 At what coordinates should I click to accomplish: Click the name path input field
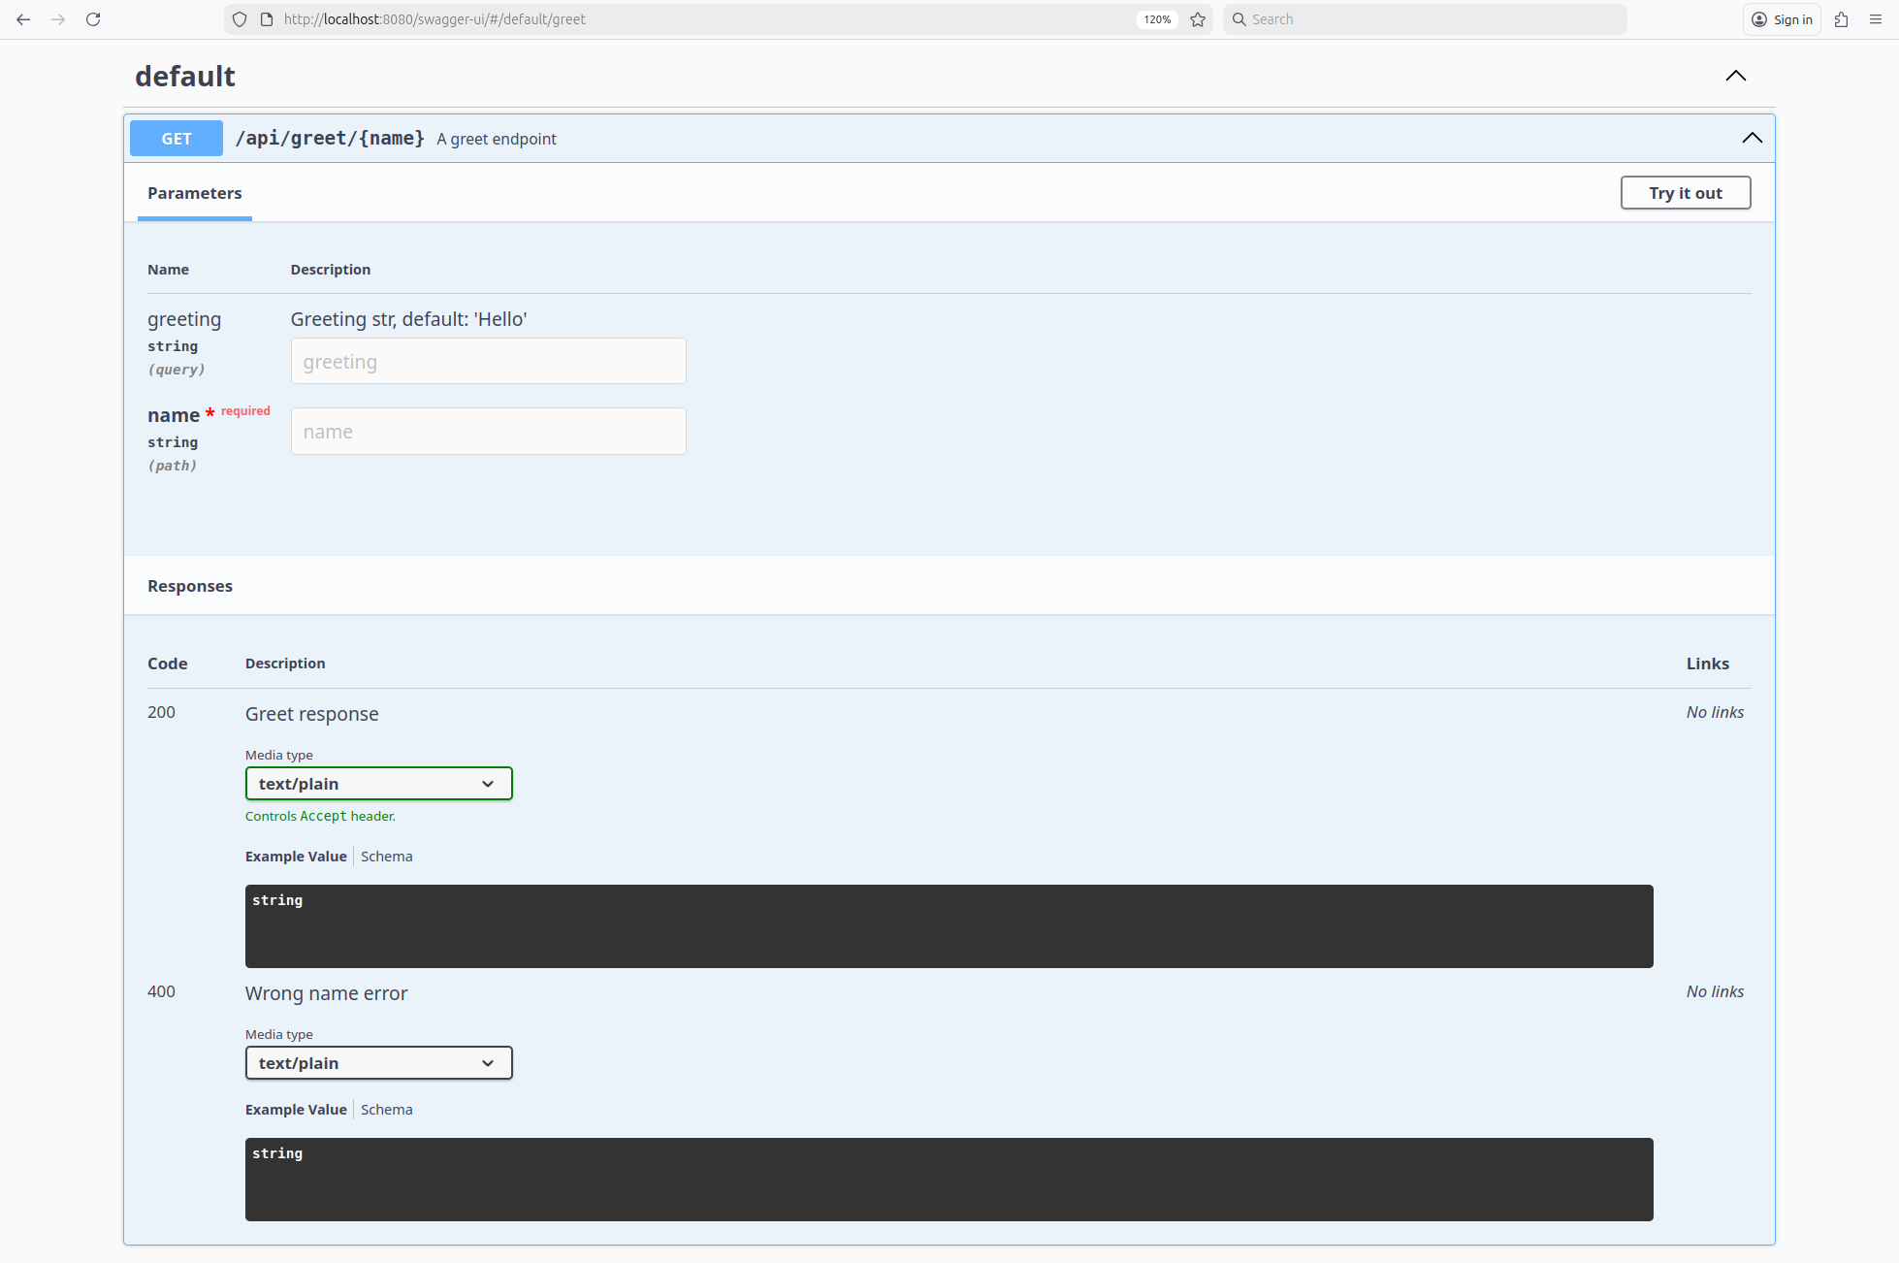pos(488,432)
